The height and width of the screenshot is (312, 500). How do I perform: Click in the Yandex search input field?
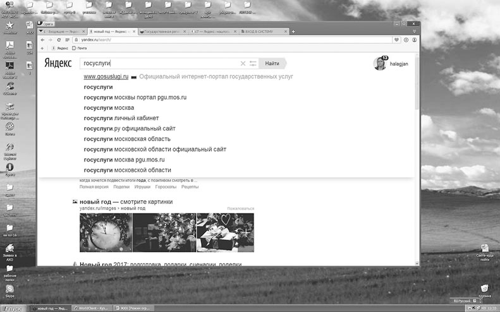pyautogui.click(x=158, y=63)
